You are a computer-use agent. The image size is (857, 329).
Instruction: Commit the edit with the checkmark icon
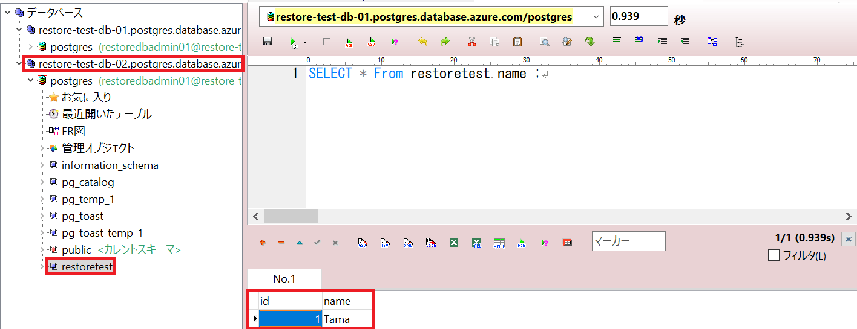pos(317,242)
